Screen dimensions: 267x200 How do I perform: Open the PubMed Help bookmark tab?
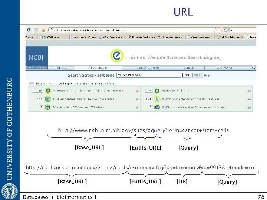point(230,37)
